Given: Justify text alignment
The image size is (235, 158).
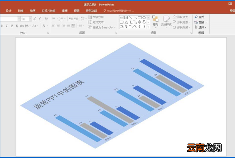Looking at the screenshot, I should (68, 26).
